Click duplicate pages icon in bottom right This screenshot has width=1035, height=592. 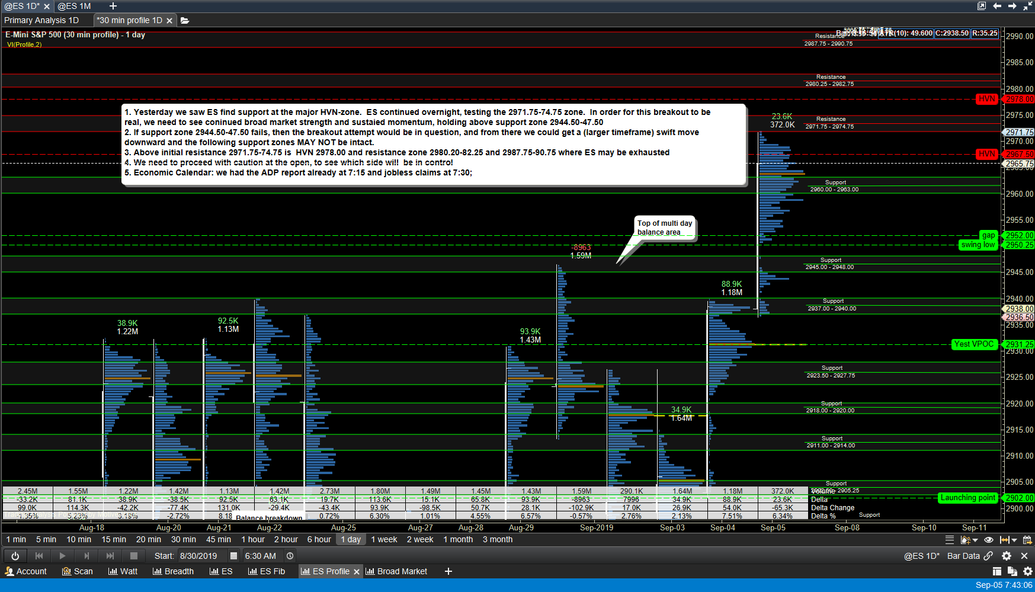[x=1012, y=571]
